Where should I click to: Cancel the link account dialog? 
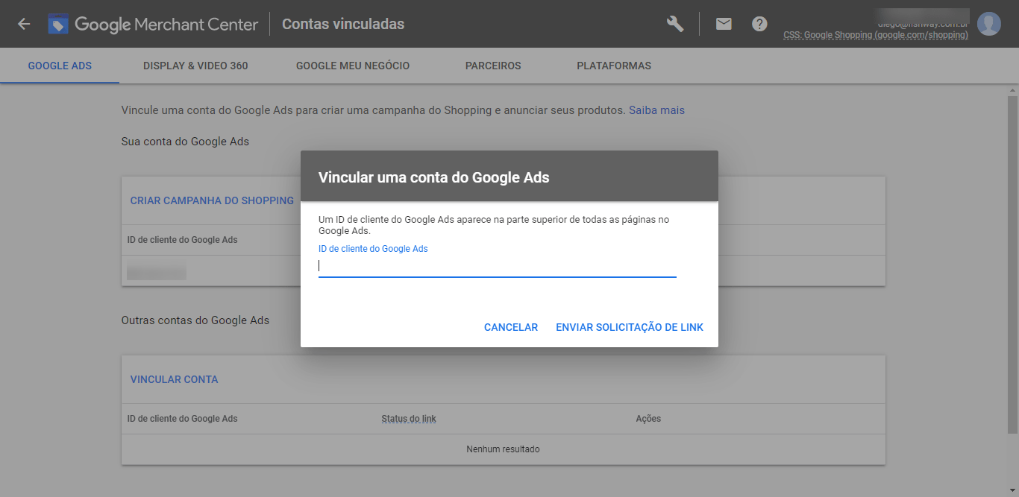(x=511, y=327)
